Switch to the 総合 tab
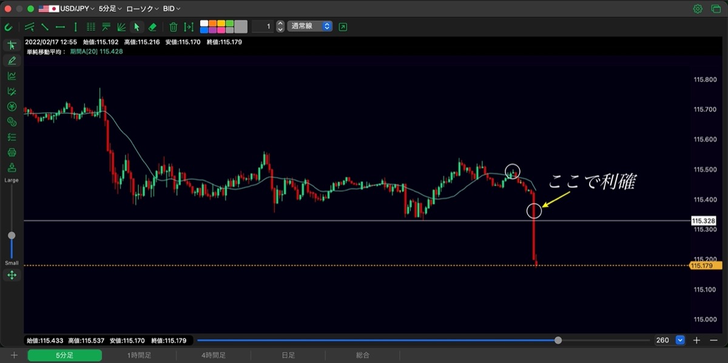Image resolution: width=728 pixels, height=363 pixels. [363, 356]
